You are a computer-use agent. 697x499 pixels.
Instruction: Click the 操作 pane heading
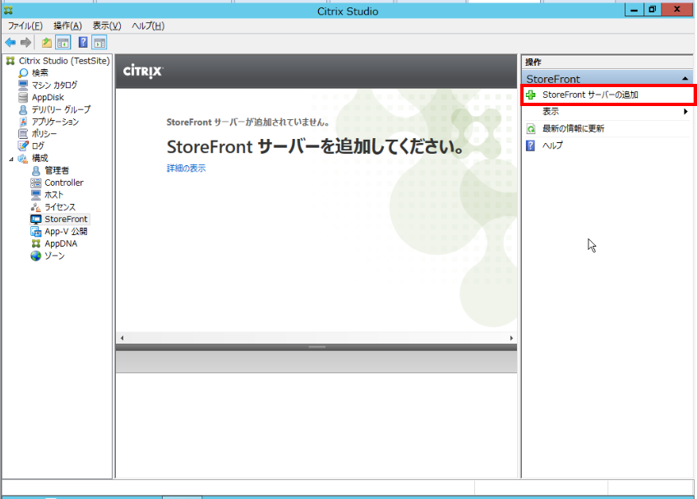[x=533, y=62]
